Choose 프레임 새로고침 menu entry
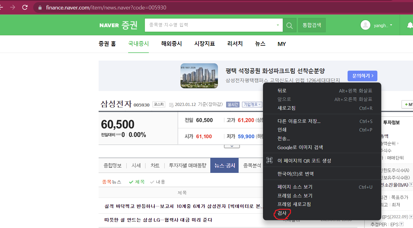 (294, 204)
